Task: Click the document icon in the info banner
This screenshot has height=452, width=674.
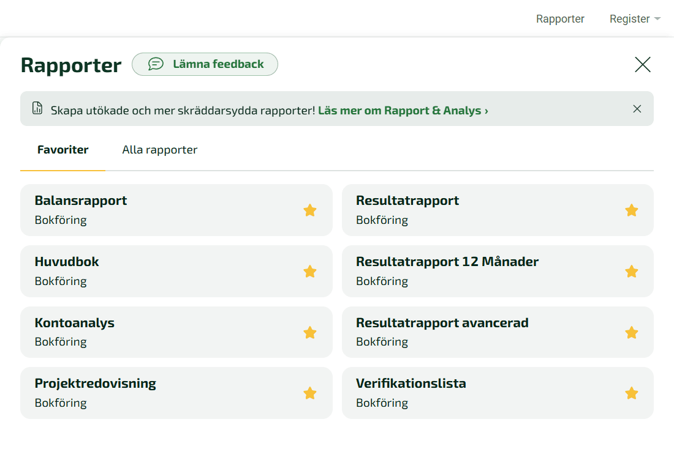Action: (x=36, y=108)
